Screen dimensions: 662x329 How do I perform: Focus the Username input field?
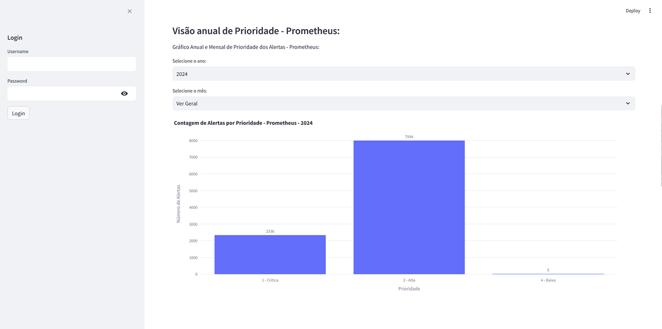72,64
